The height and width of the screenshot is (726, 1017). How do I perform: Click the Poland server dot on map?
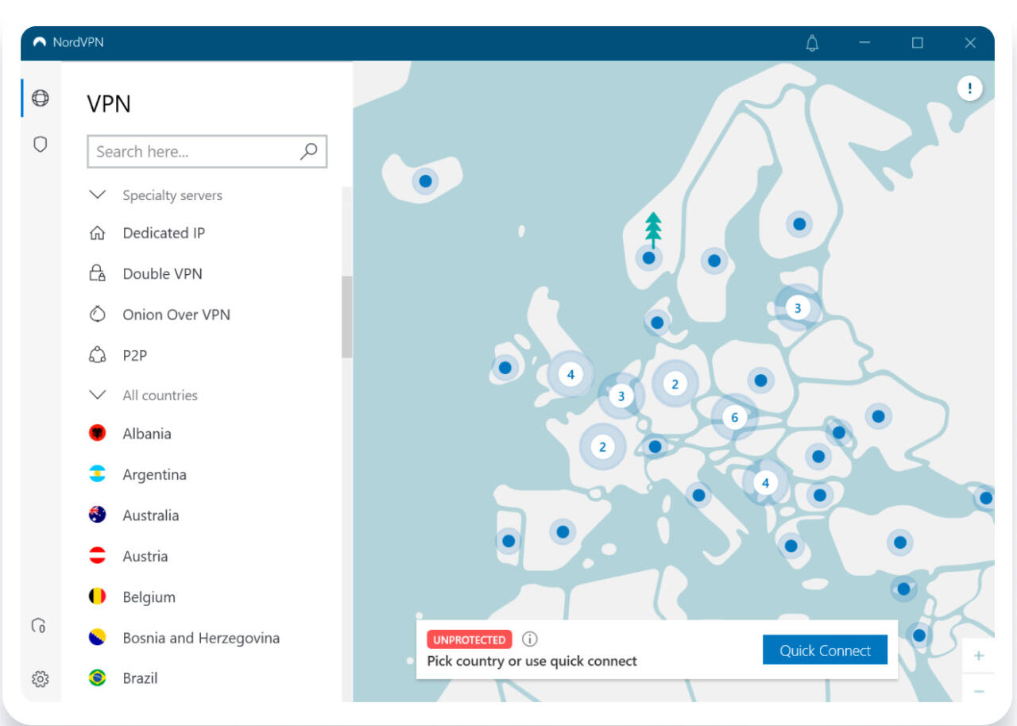coord(760,380)
